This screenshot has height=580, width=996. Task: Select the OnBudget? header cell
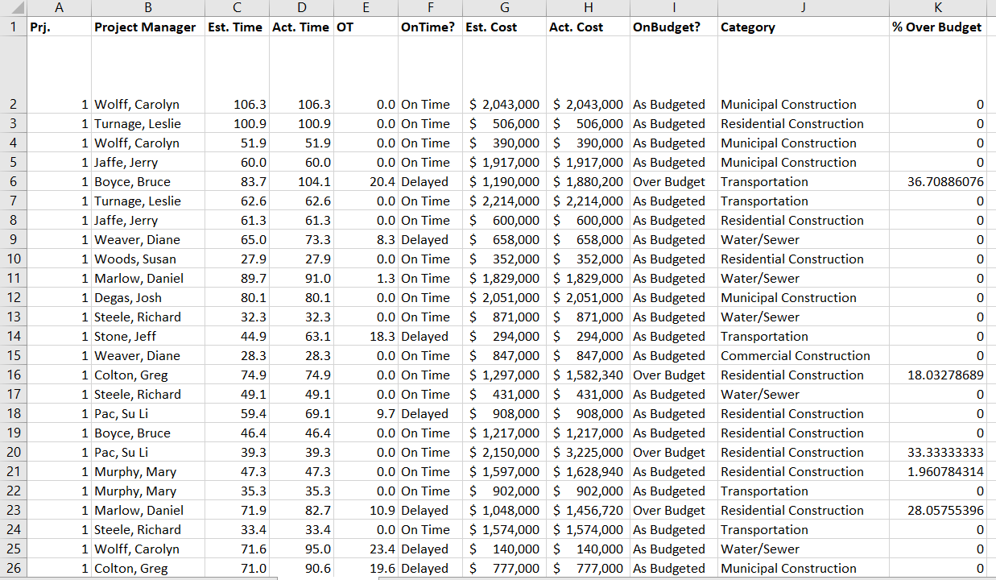coord(673,27)
